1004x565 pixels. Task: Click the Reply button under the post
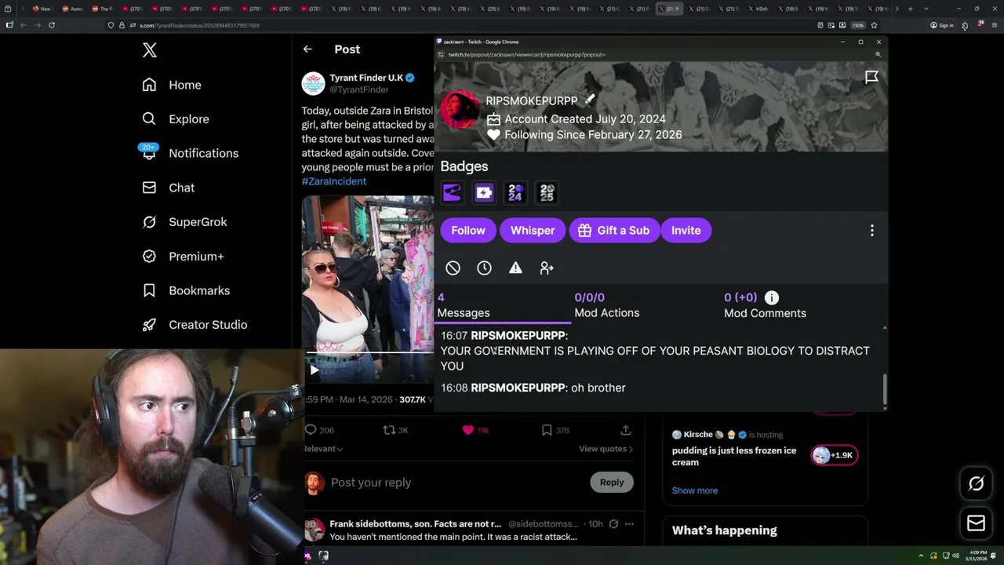(612, 483)
